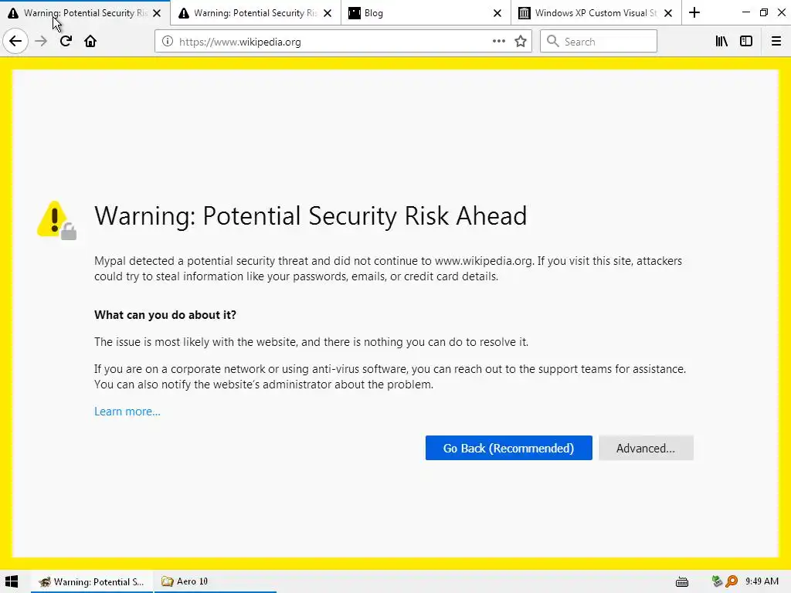
Task: Click the 'What can you do about it?' heading
Action: pyautogui.click(x=165, y=315)
